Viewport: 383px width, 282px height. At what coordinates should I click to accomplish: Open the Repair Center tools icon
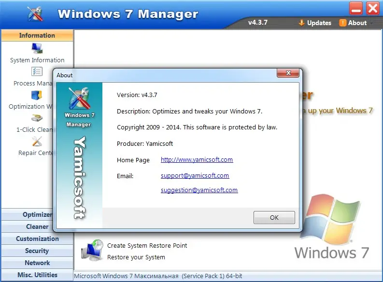point(37,141)
